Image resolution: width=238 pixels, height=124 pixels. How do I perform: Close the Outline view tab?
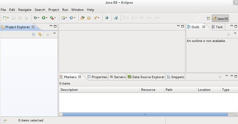tap(204, 27)
